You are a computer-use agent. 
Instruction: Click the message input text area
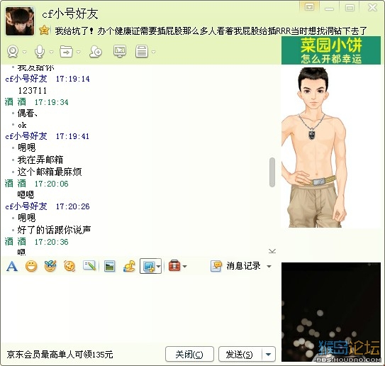point(140,309)
